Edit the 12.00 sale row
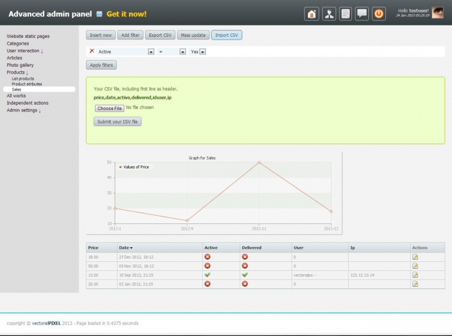This screenshot has height=336, width=452. (415, 275)
